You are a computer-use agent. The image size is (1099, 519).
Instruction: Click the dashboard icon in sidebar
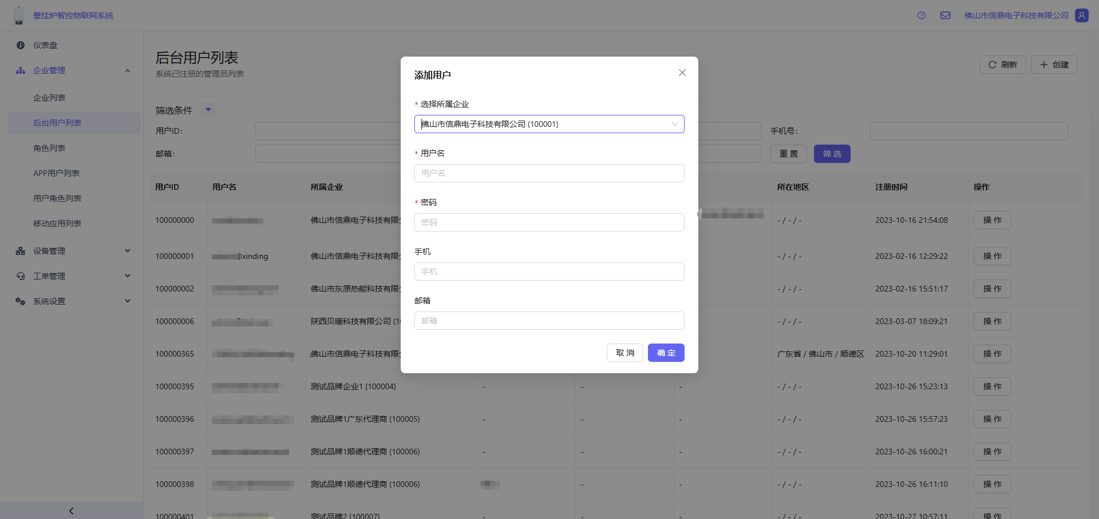click(21, 45)
